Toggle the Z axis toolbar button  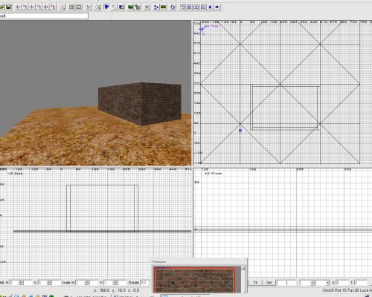[203, 7]
